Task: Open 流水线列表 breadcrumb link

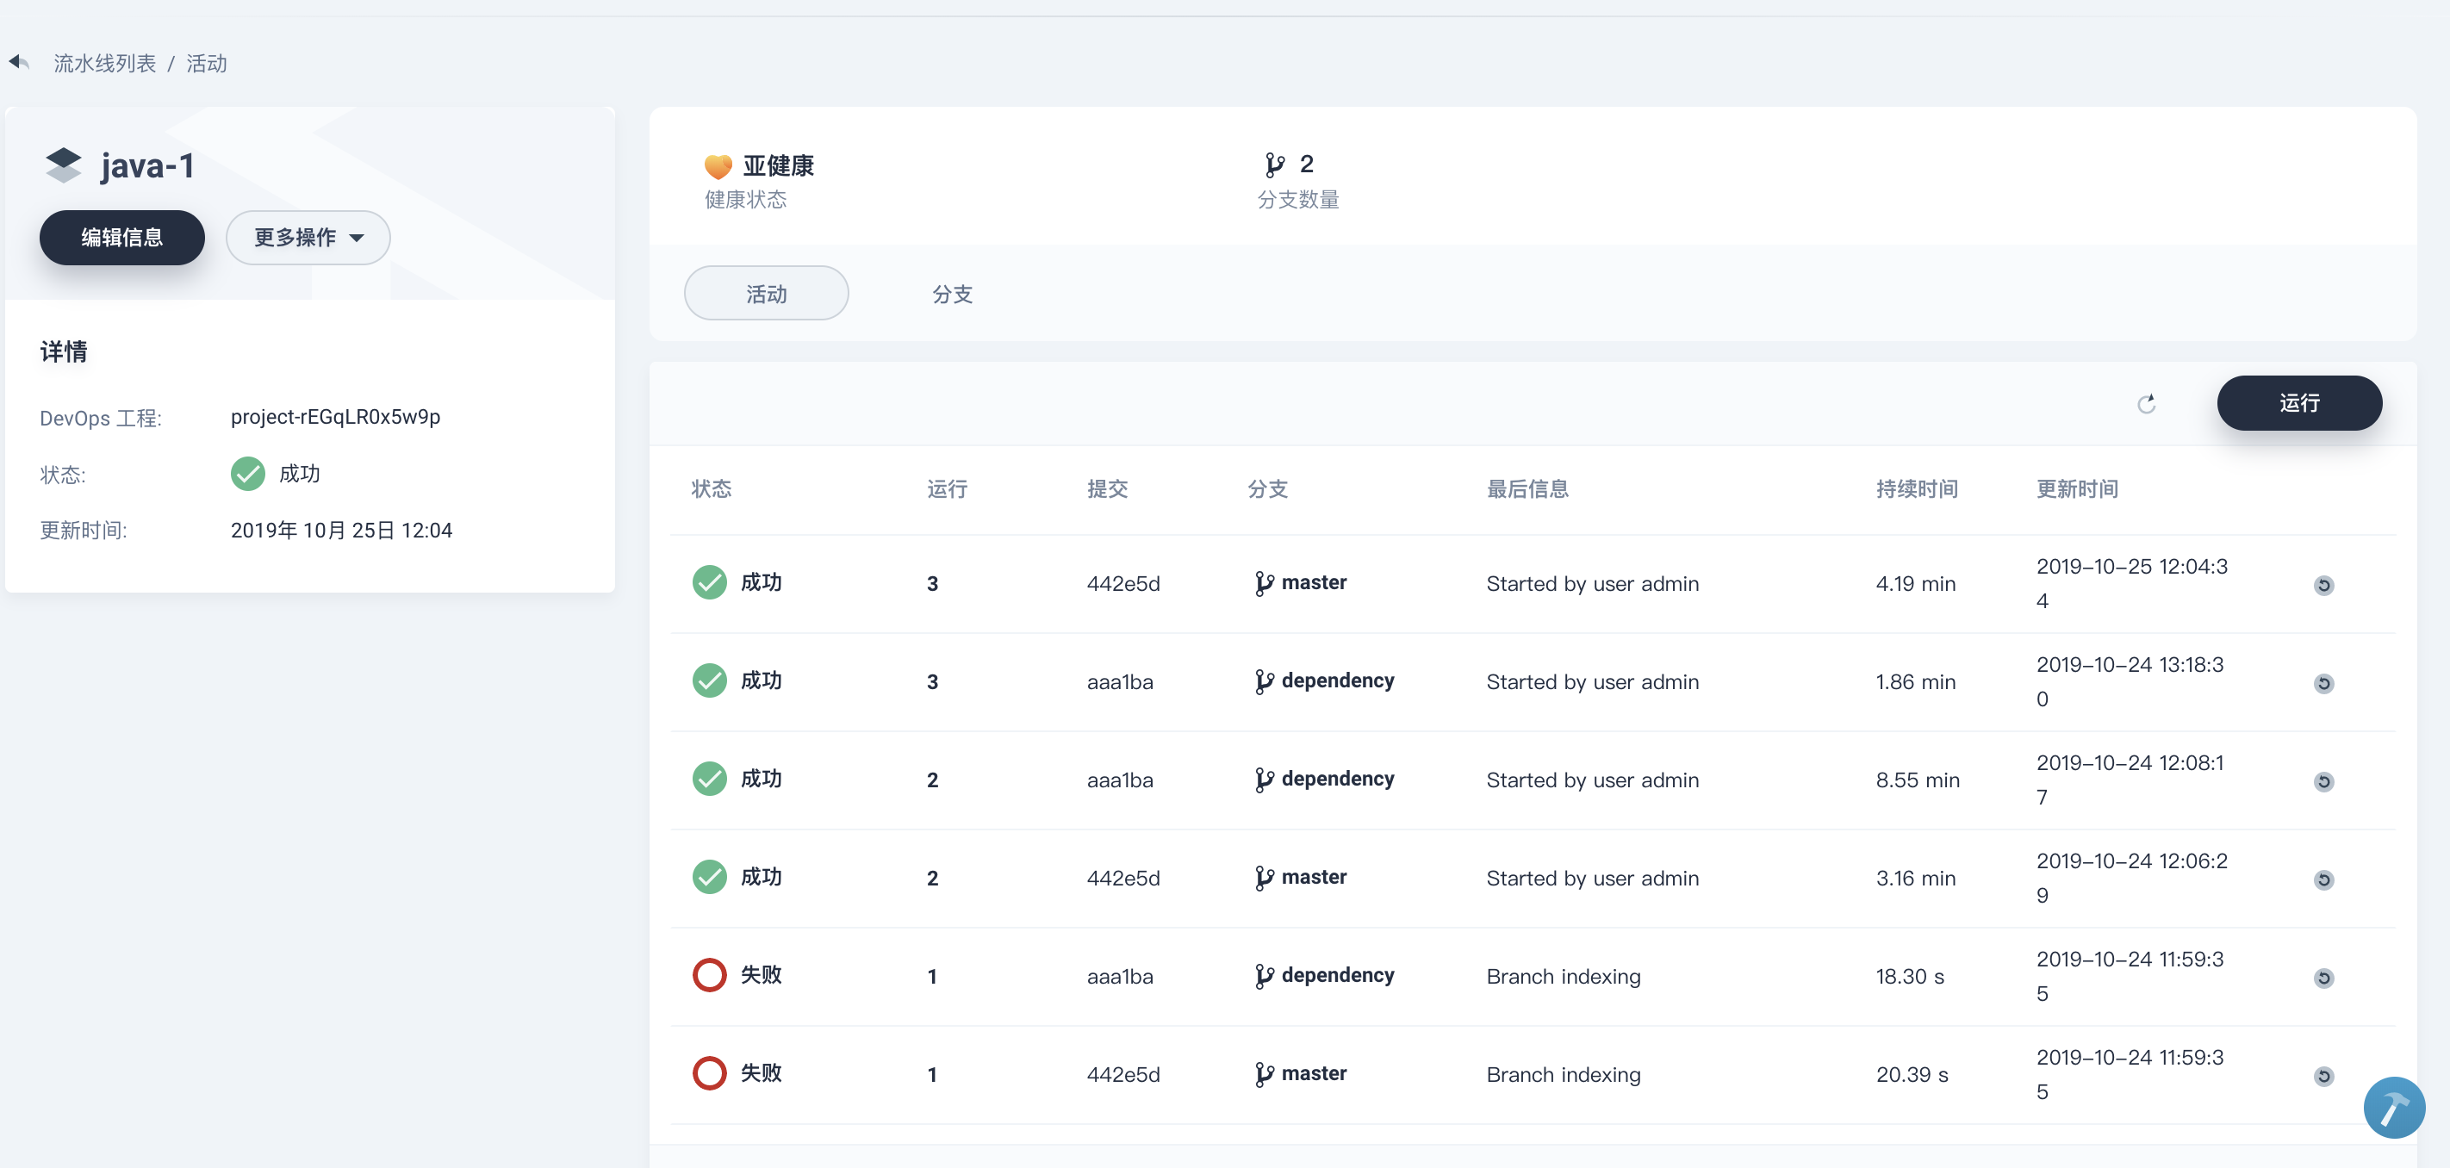Action: pyautogui.click(x=104, y=64)
